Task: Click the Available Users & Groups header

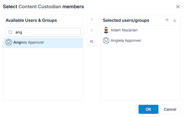Action: click(31, 20)
